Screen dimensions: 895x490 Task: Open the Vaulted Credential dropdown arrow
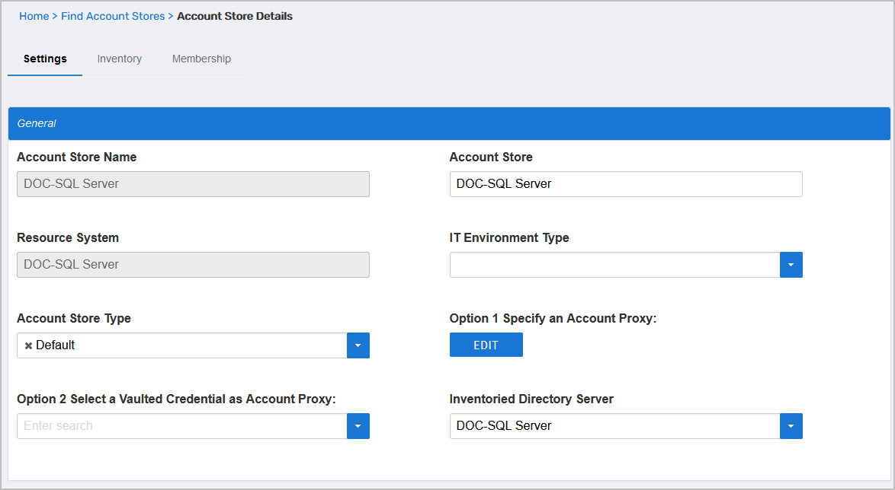358,426
